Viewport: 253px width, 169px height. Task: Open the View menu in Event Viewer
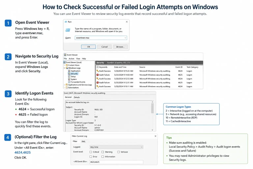[78, 58]
